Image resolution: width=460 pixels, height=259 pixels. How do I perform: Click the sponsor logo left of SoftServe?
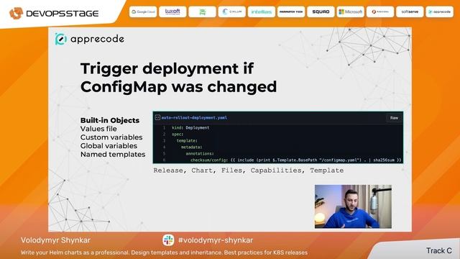pyautogui.click(x=380, y=12)
